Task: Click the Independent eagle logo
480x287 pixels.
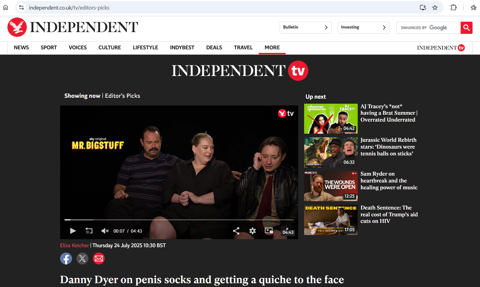Action: tap(17, 27)
